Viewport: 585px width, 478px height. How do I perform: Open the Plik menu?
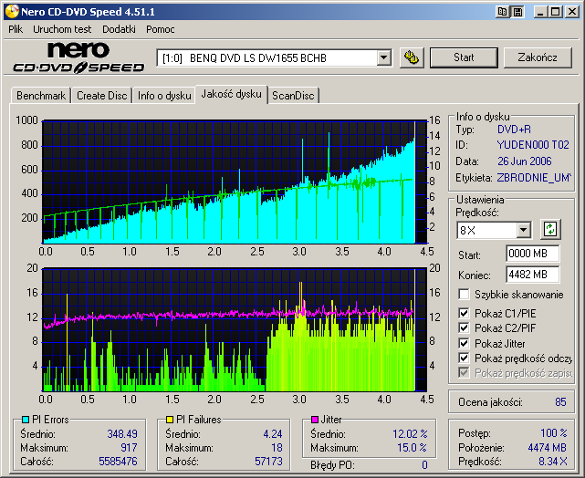click(x=16, y=29)
